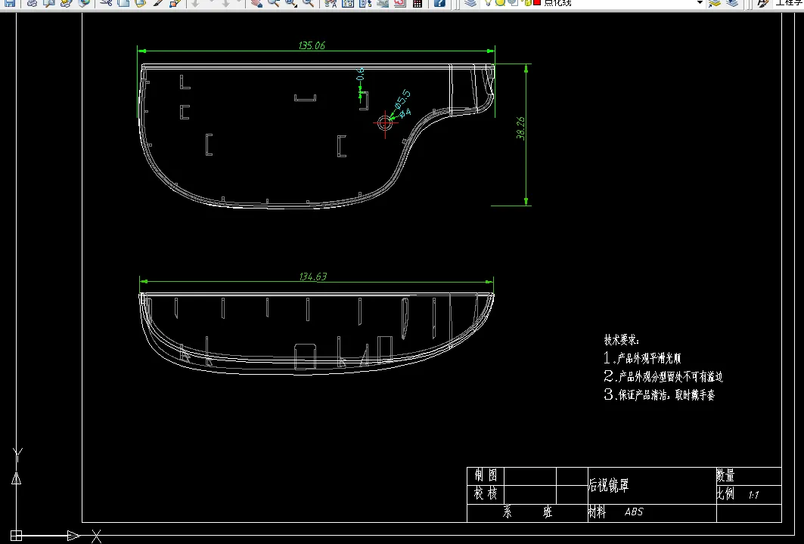The width and height of the screenshot is (804, 544).
Task: Open the 工程字 text style dropdown
Action: 789,2
